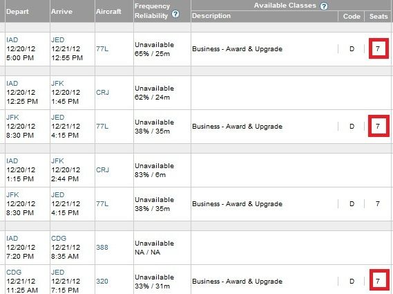Click CDG departure link at 11:25 AM

(x=14, y=272)
